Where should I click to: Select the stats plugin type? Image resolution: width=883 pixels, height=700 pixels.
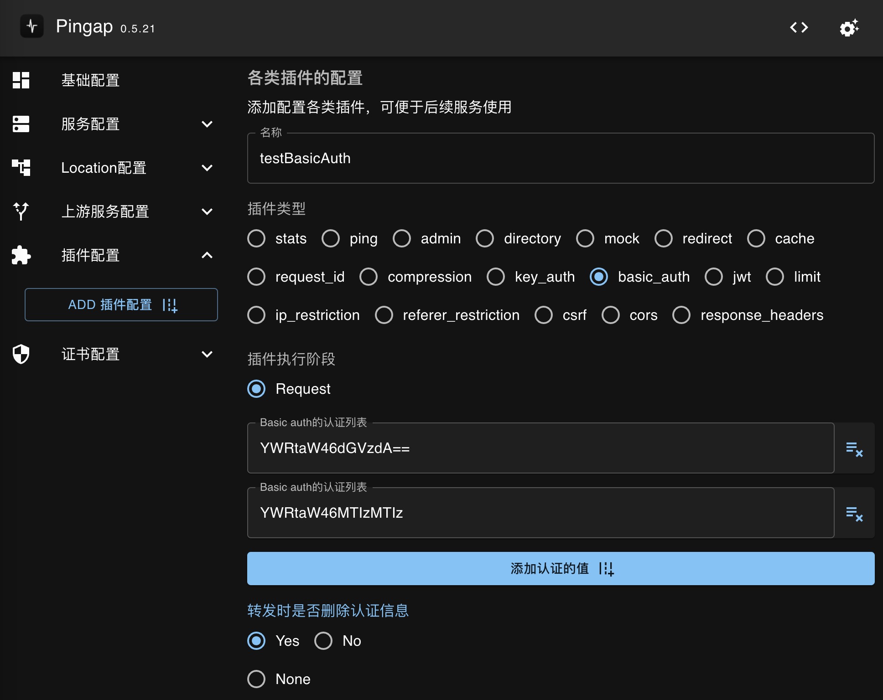tap(256, 238)
